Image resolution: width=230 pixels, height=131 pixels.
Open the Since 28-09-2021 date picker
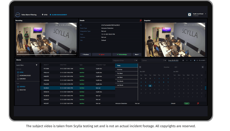tap(173, 60)
